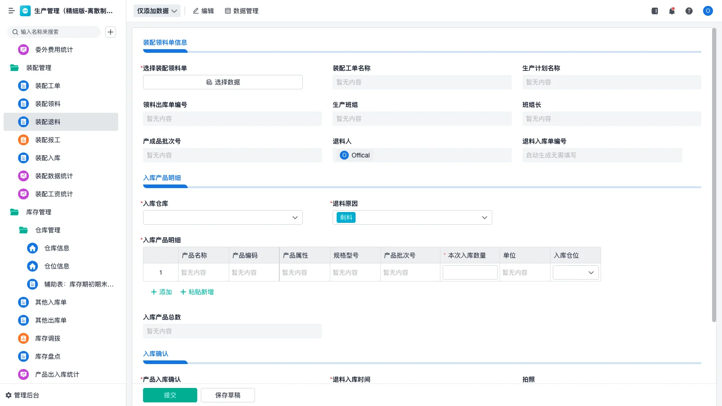Click the 提交 submit button

tap(170, 395)
